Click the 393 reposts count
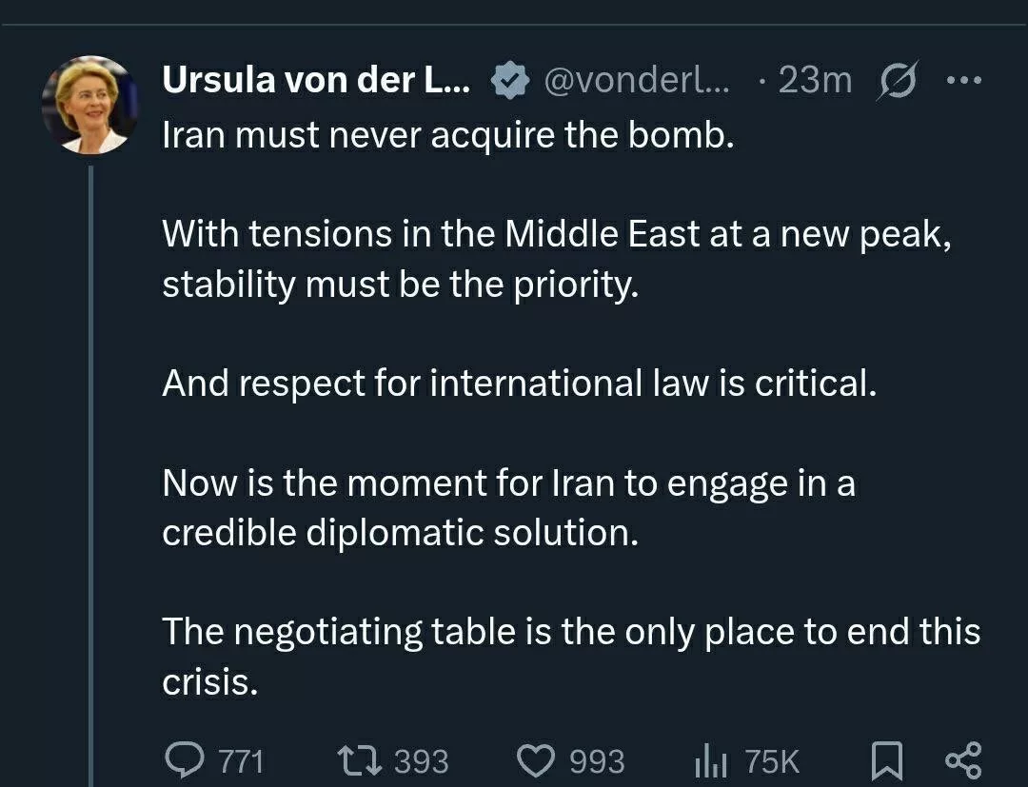The height and width of the screenshot is (787, 1028). [421, 761]
